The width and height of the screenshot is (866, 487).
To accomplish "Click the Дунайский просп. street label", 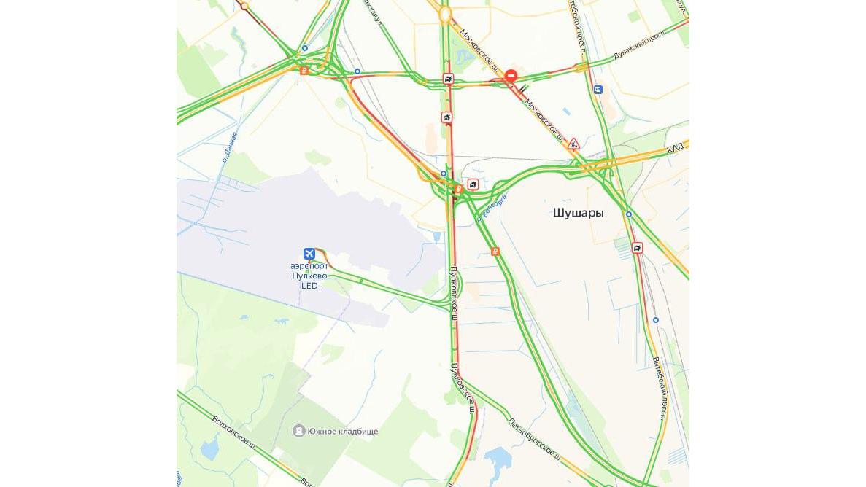I will coord(640,44).
